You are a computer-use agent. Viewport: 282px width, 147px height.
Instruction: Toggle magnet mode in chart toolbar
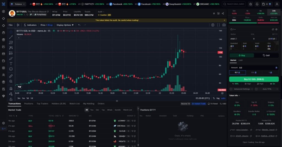(x=11, y=89)
